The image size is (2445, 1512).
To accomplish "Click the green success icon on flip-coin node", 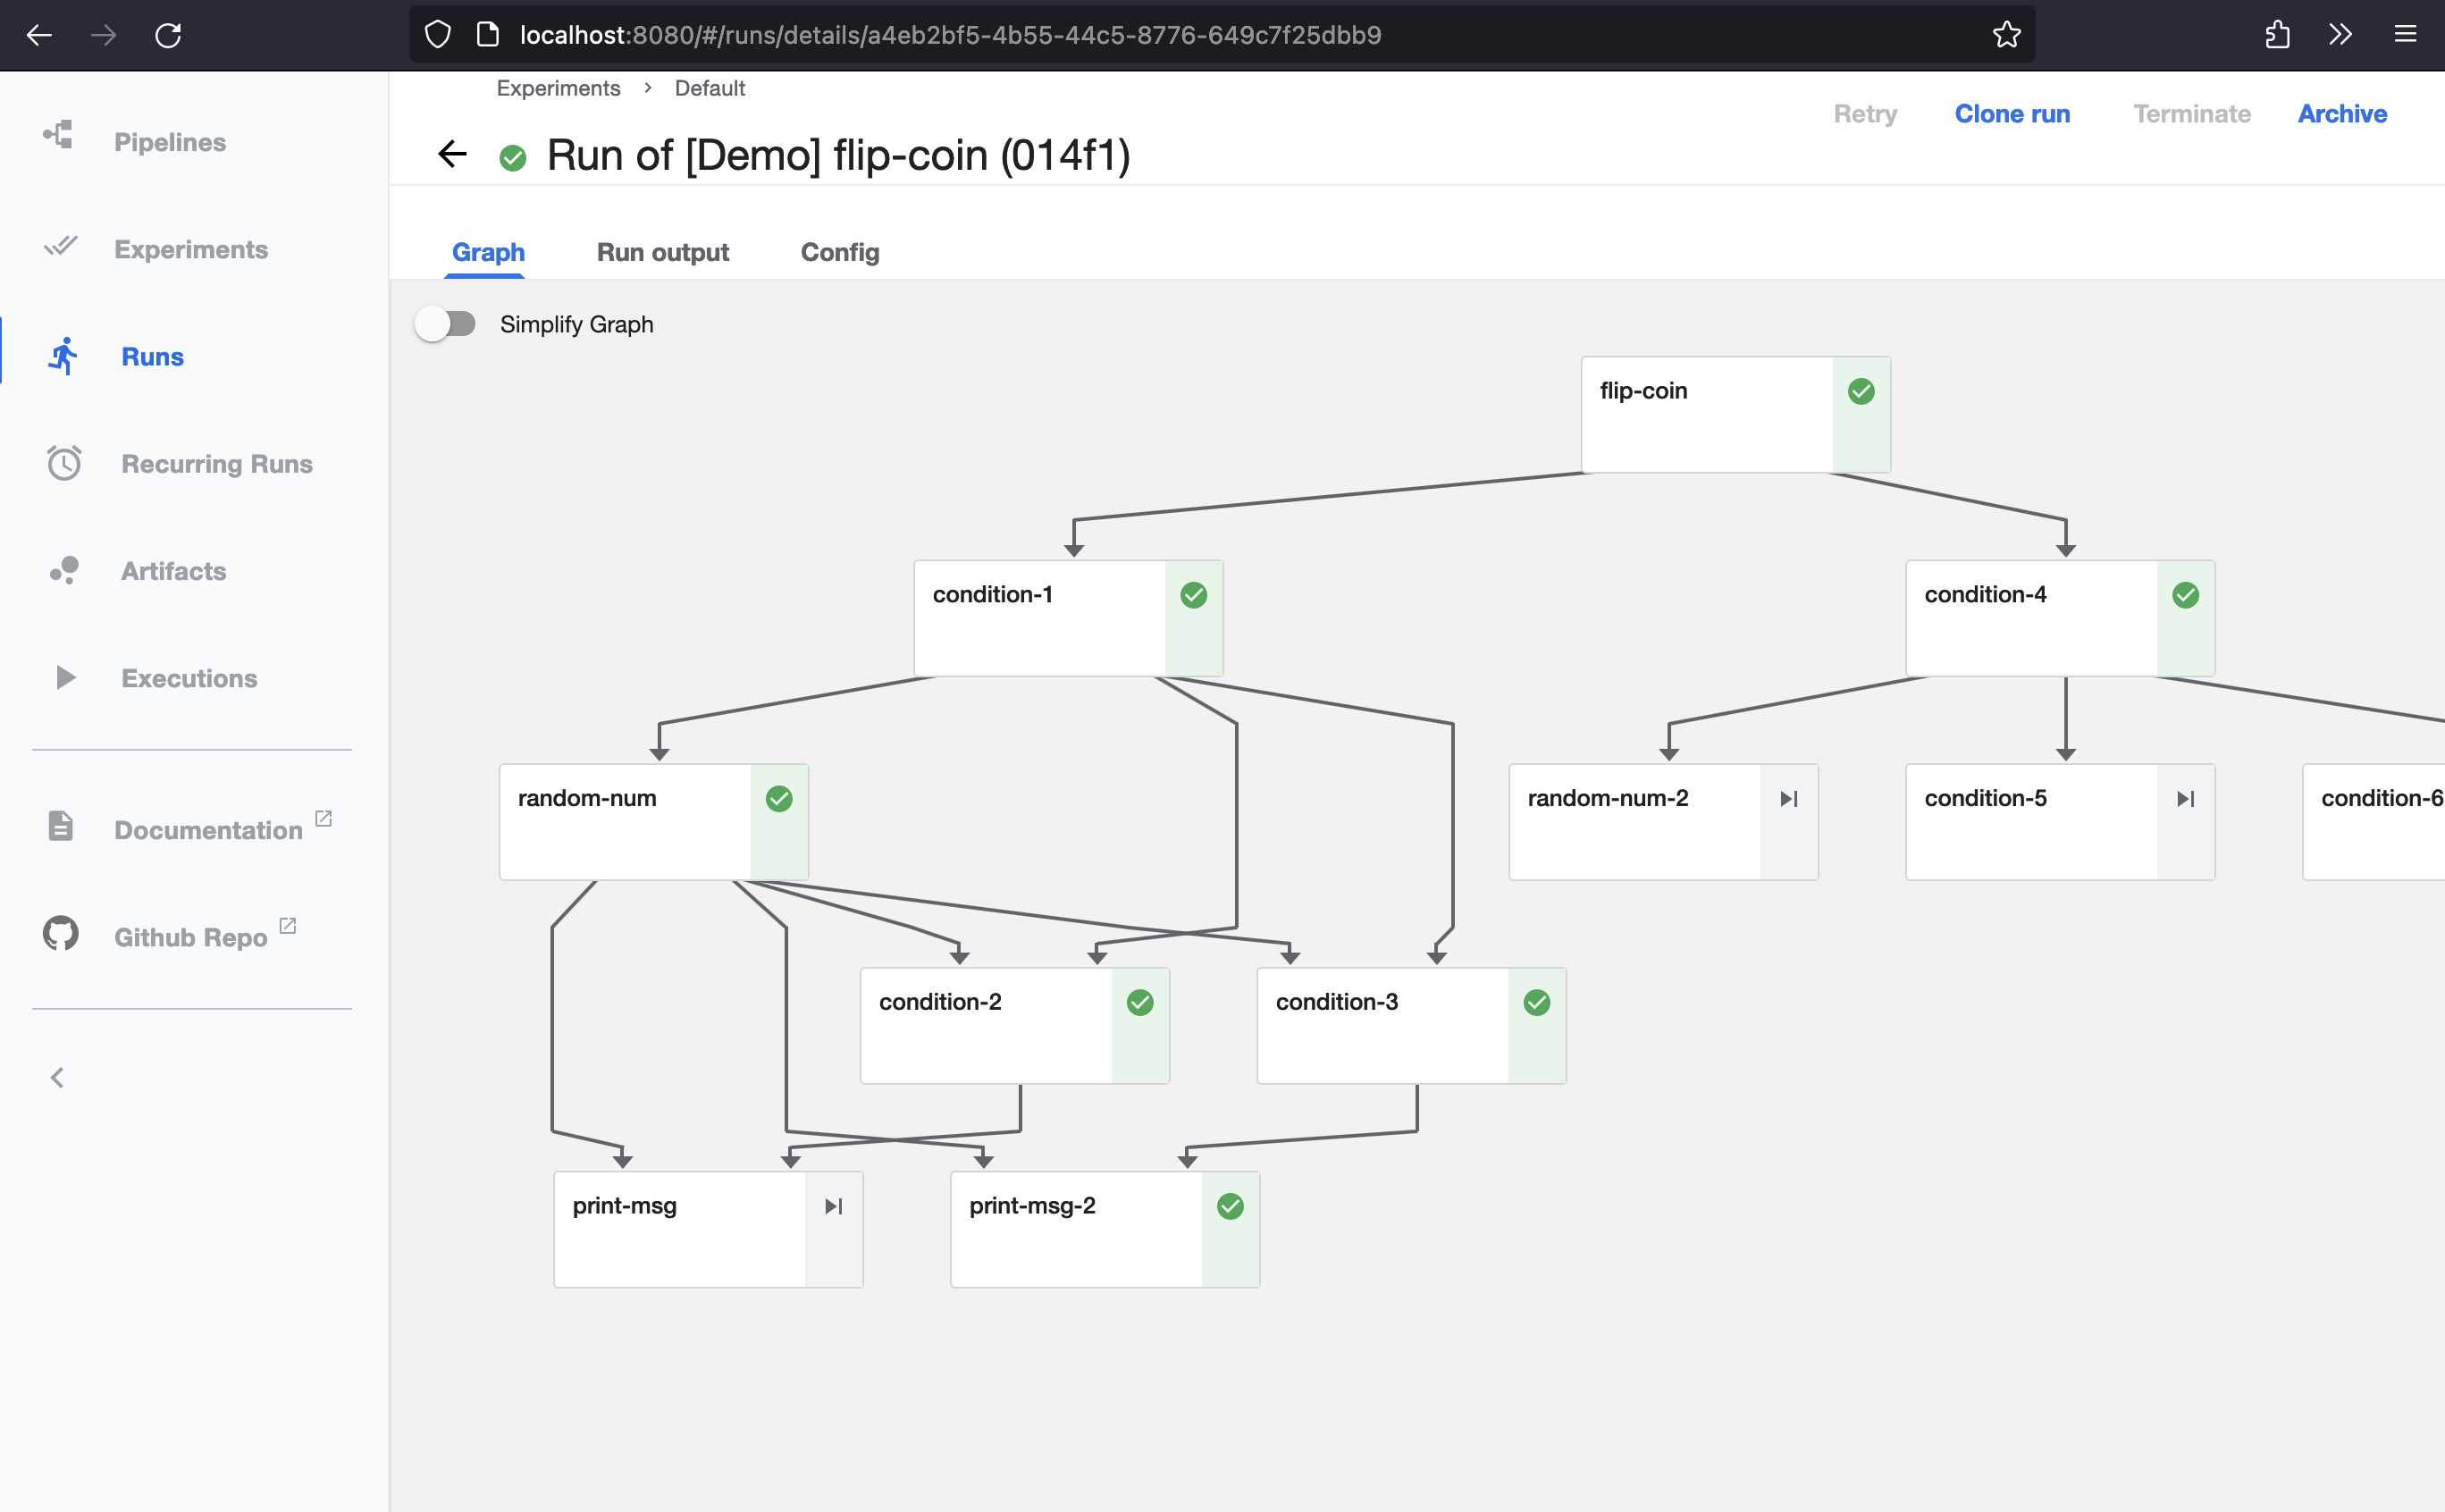I will [1860, 391].
